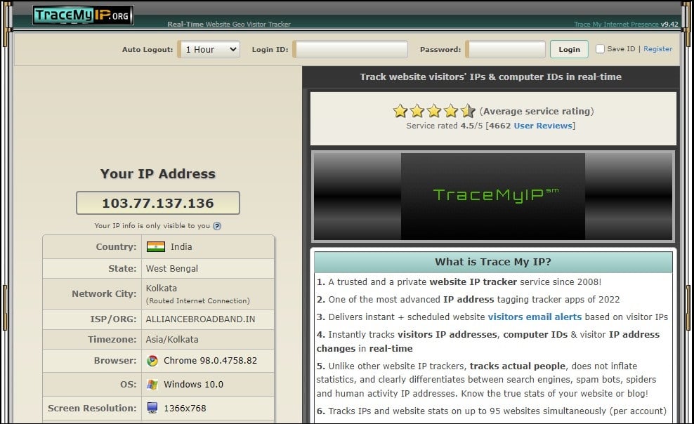
Task: Click the 'Browser:' row label
Action: 115,361
